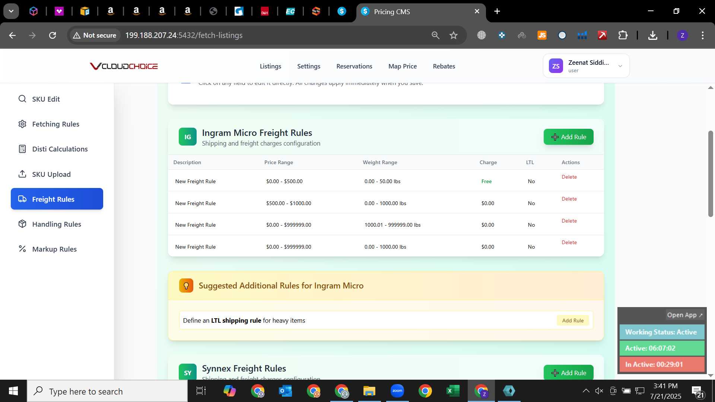Viewport: 715px width, 402px height.
Task: Add a rule to Synnex Freight Rules
Action: click(568, 373)
